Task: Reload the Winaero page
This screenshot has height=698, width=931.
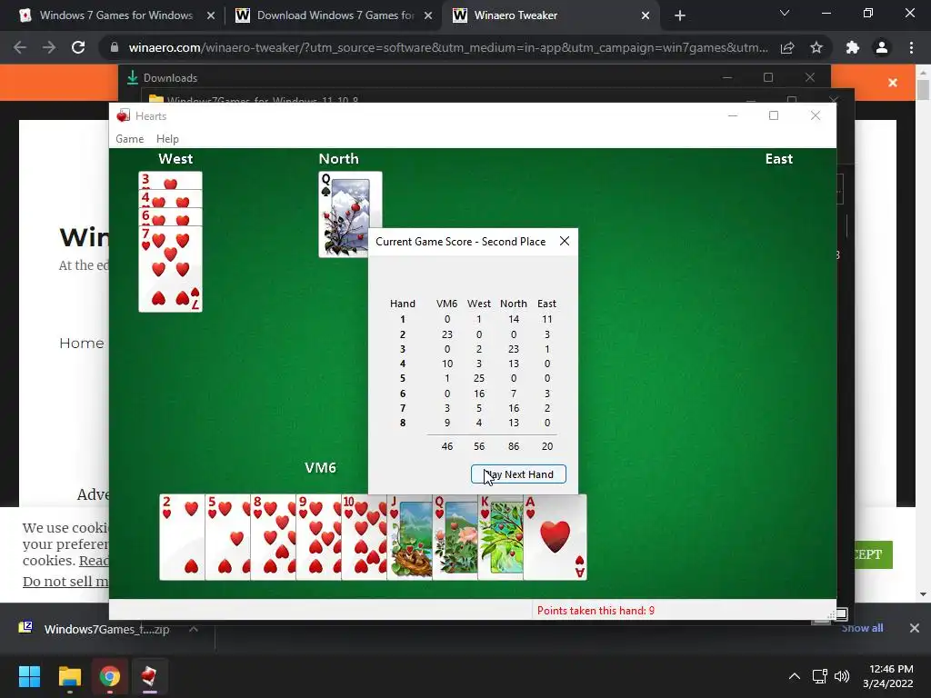Action: click(78, 47)
